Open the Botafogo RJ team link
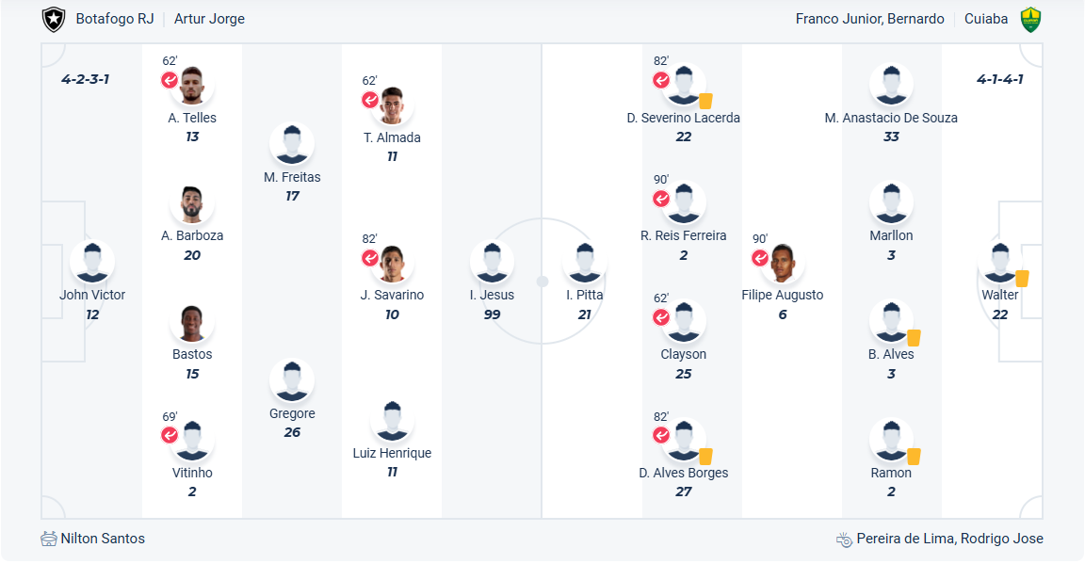Viewport: 1085px width, 564px height. [114, 19]
